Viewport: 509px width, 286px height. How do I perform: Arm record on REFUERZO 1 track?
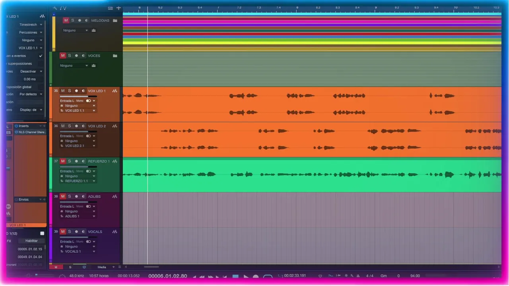(x=76, y=161)
